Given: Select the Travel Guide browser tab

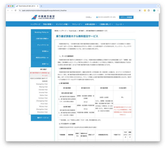Looking at the screenshot, I should (x=27, y=6).
